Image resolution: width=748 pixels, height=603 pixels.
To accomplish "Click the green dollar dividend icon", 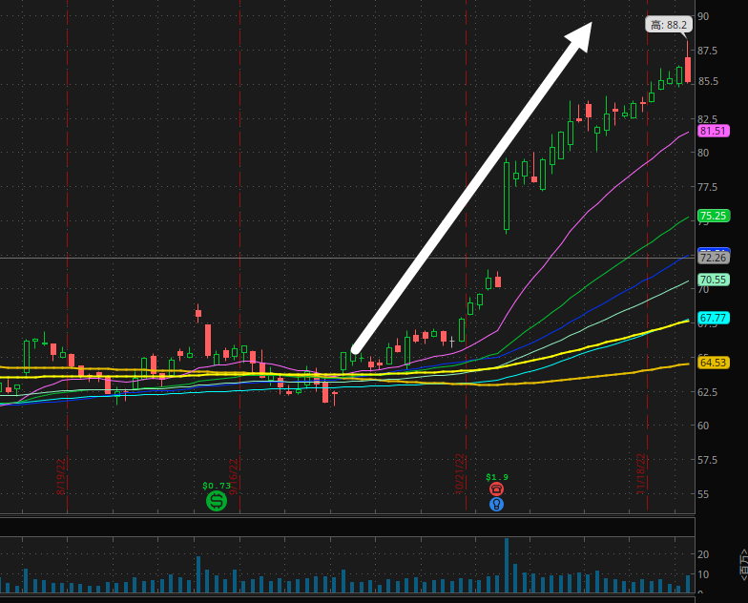I will pos(217,501).
